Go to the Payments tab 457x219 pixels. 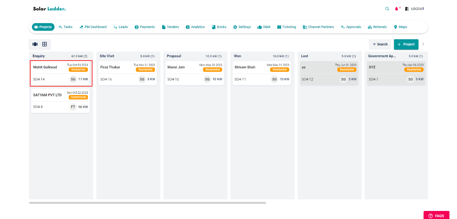(x=145, y=27)
